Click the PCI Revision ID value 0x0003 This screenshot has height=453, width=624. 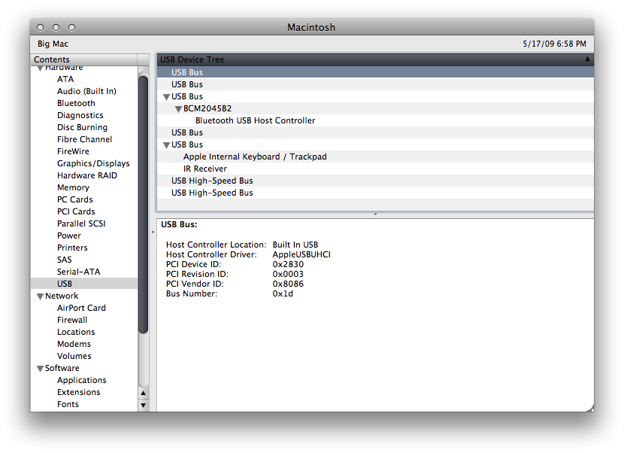[288, 274]
